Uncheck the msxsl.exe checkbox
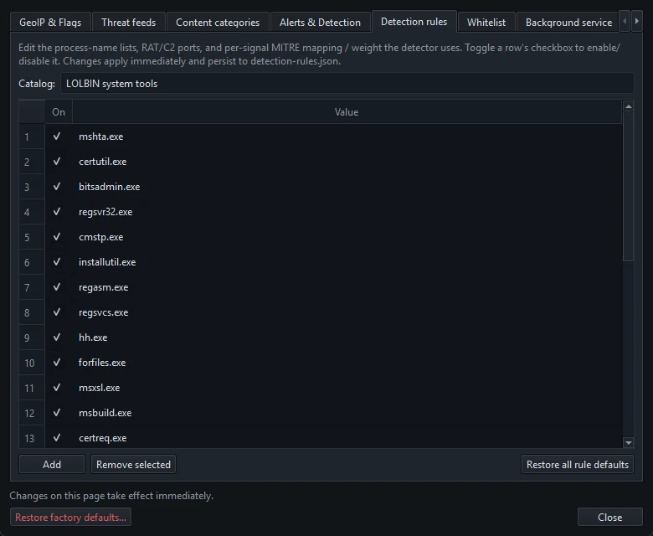Screen dimensions: 653x536 (57, 387)
